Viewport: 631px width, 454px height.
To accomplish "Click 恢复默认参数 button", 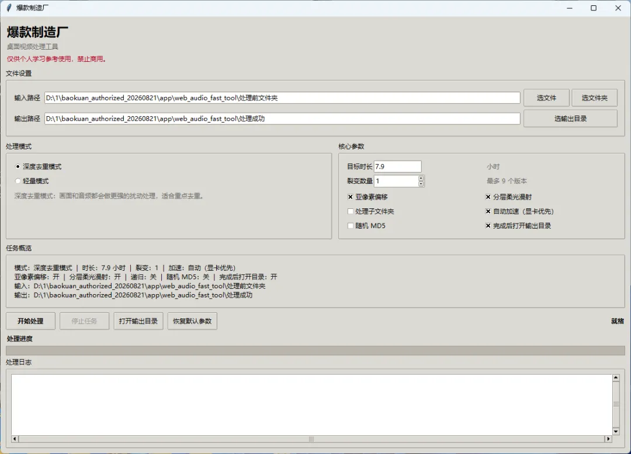I will (x=192, y=321).
